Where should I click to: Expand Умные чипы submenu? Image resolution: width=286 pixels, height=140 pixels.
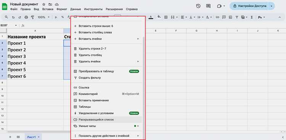coord(106,126)
